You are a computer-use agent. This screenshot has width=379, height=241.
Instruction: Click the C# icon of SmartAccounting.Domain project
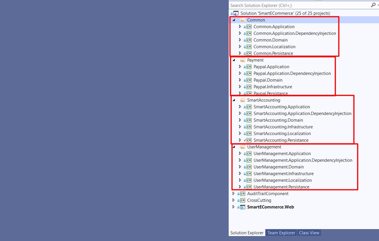point(249,120)
